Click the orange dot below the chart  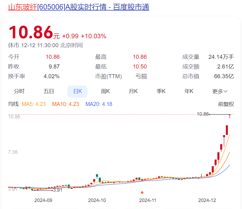coord(142,192)
